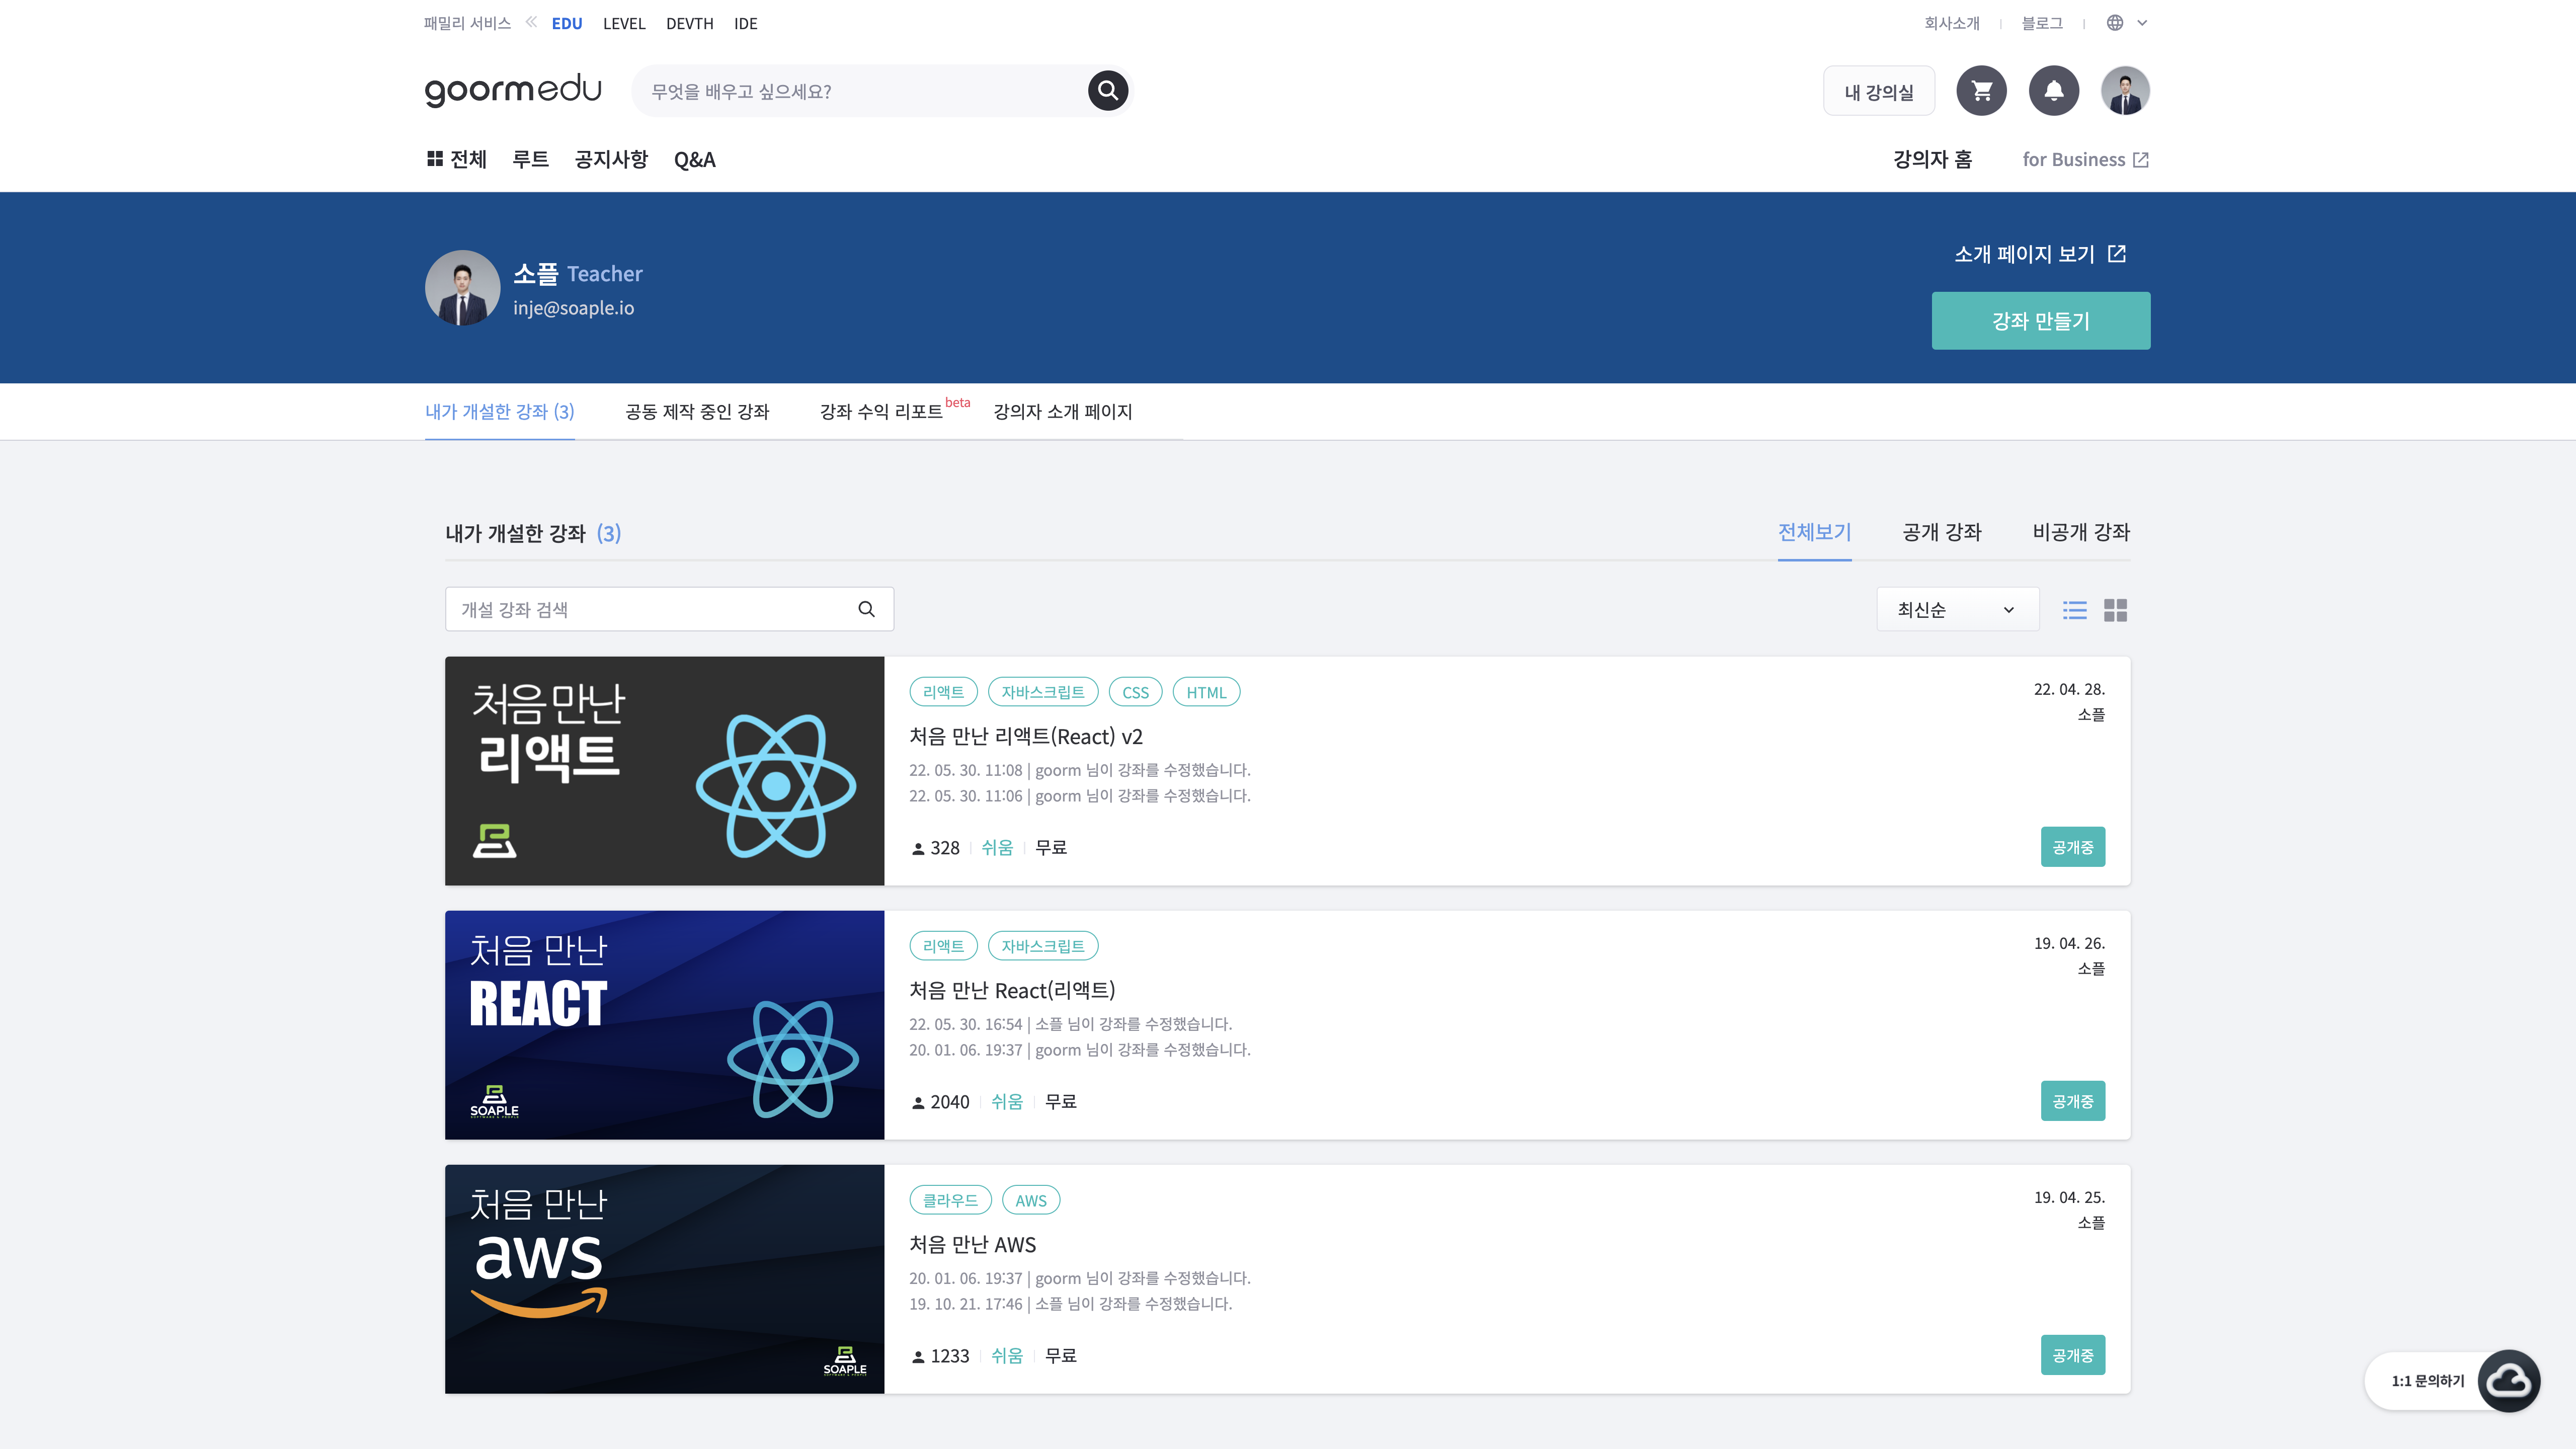Switch to EDU family service

(x=566, y=24)
